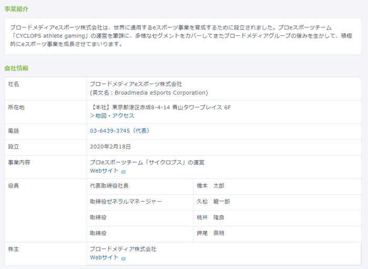Click the 設立 row label
This screenshot has width=368, height=269.
click(x=13, y=146)
